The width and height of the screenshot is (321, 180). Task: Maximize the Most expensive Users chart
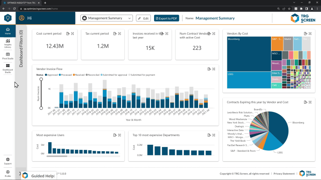click(120, 135)
